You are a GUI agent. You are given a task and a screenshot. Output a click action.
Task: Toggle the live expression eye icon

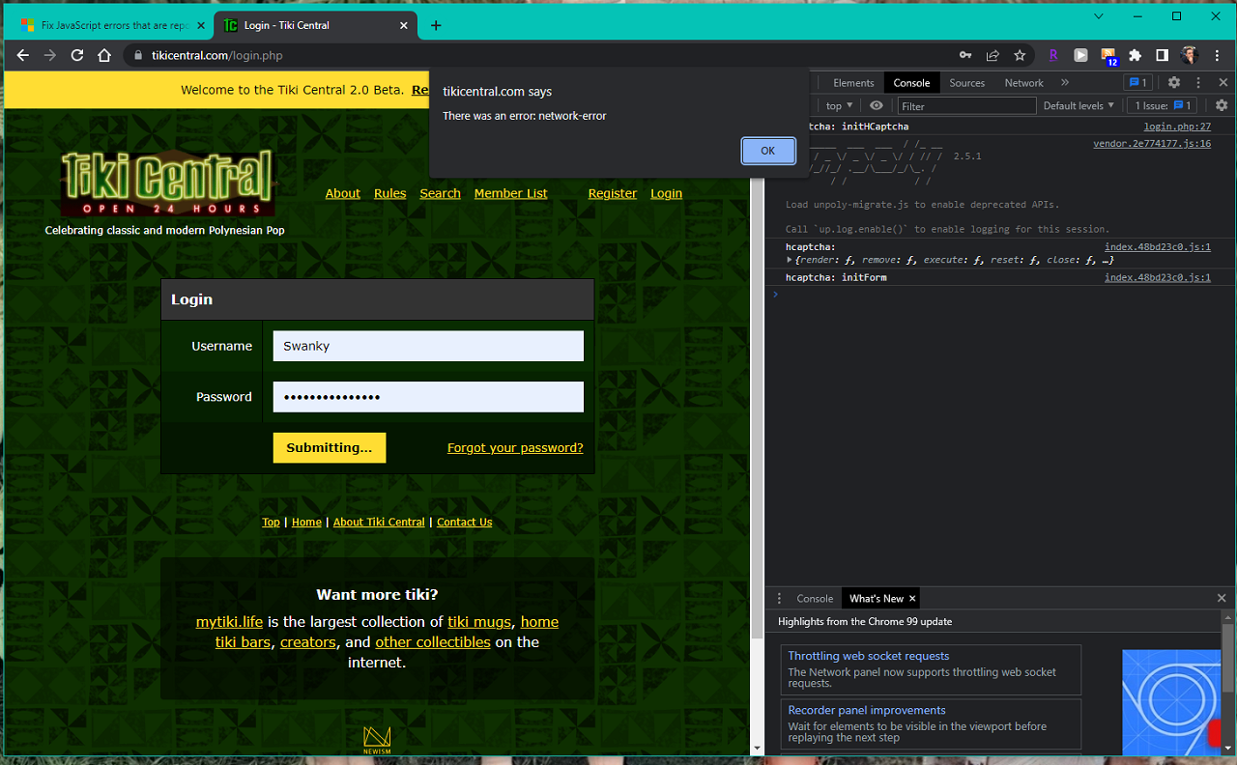coord(876,105)
